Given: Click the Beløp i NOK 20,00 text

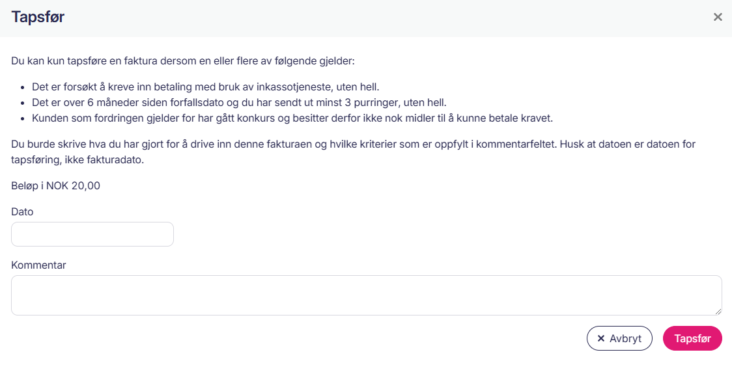Looking at the screenshot, I should point(55,185).
